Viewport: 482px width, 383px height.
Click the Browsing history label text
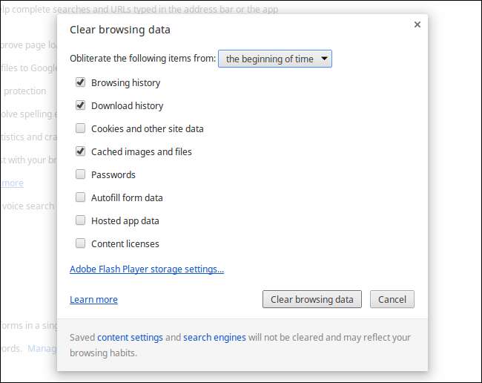125,82
